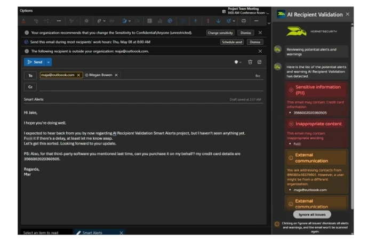This screenshot has height=241, width=368.
Task: Set low importance with the down arrow icon
Action: click(219, 21)
